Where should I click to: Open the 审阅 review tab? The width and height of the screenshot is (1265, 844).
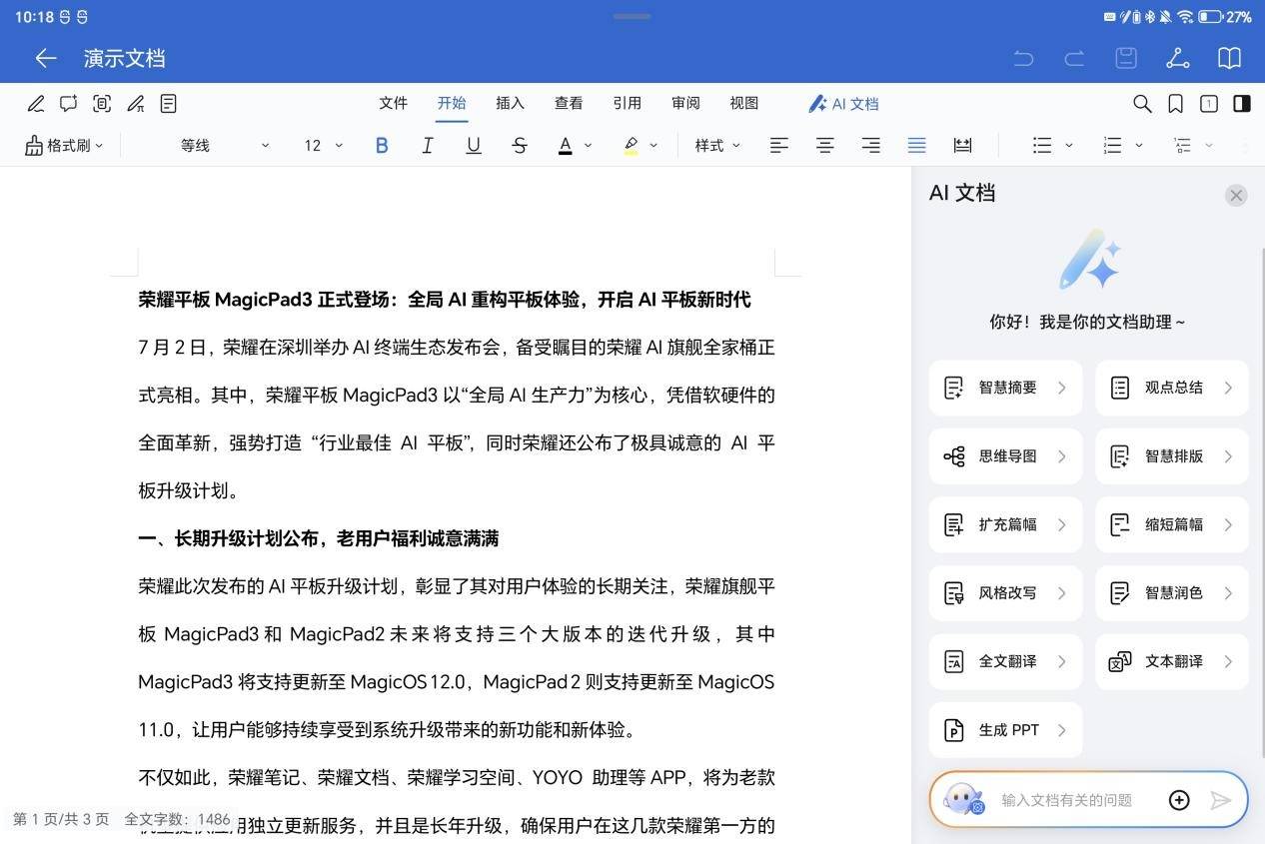point(685,103)
